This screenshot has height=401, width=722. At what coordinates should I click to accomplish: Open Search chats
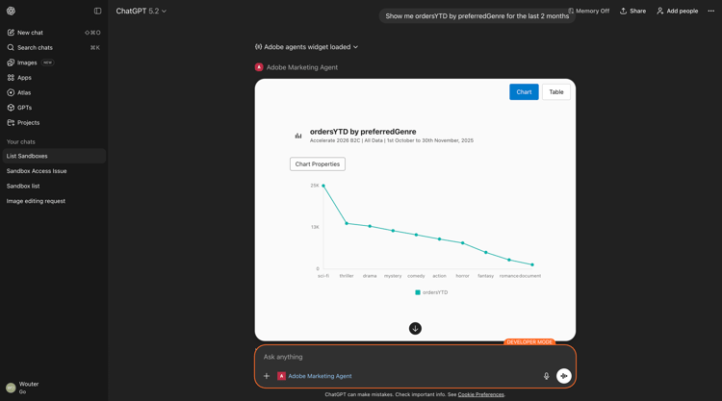coord(54,47)
